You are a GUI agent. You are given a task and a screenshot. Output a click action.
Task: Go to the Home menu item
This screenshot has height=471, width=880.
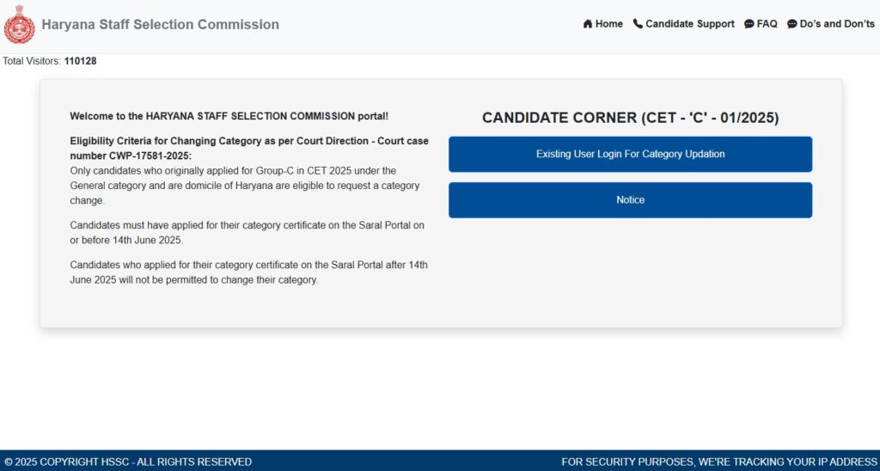click(608, 24)
